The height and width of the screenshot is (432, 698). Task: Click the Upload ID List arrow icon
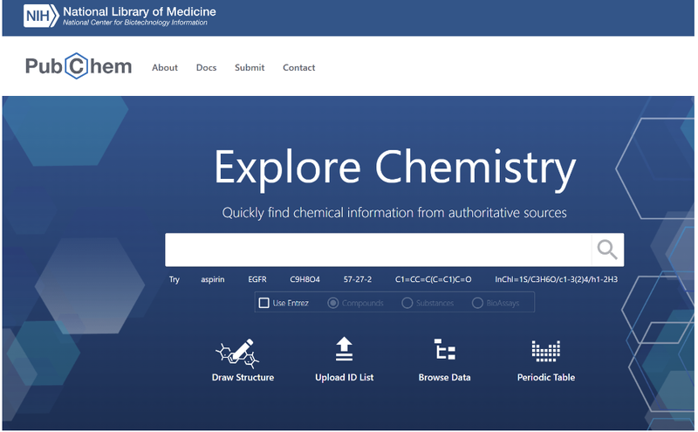(x=344, y=349)
